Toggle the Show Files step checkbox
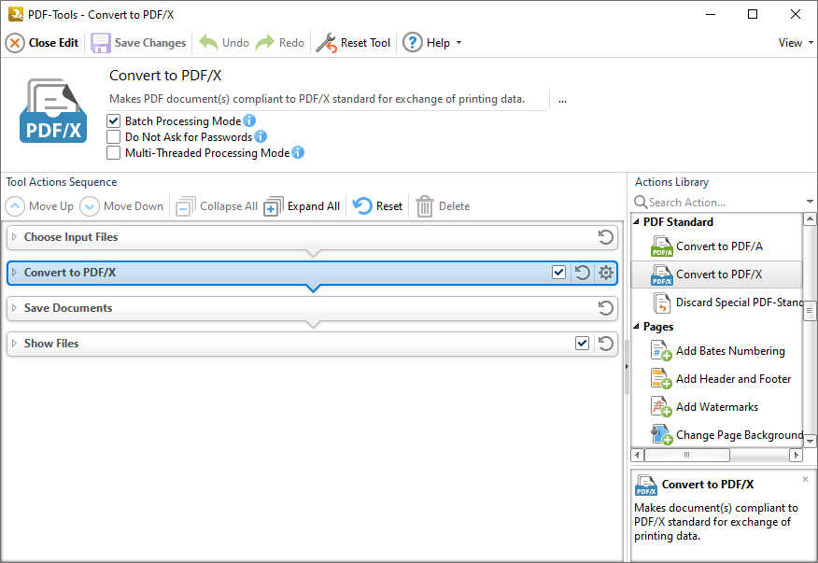Screen dimensions: 818x563 tap(582, 344)
